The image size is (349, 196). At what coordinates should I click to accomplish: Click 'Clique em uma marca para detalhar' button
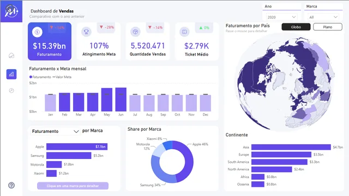[x=73, y=186]
